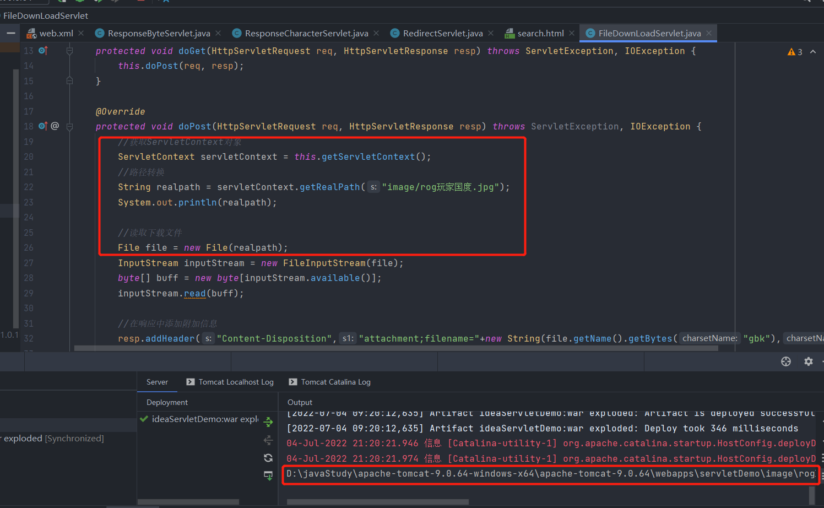This screenshot has height=508, width=824.
Task: Click line number 24 in the gutter
Action: [29, 217]
